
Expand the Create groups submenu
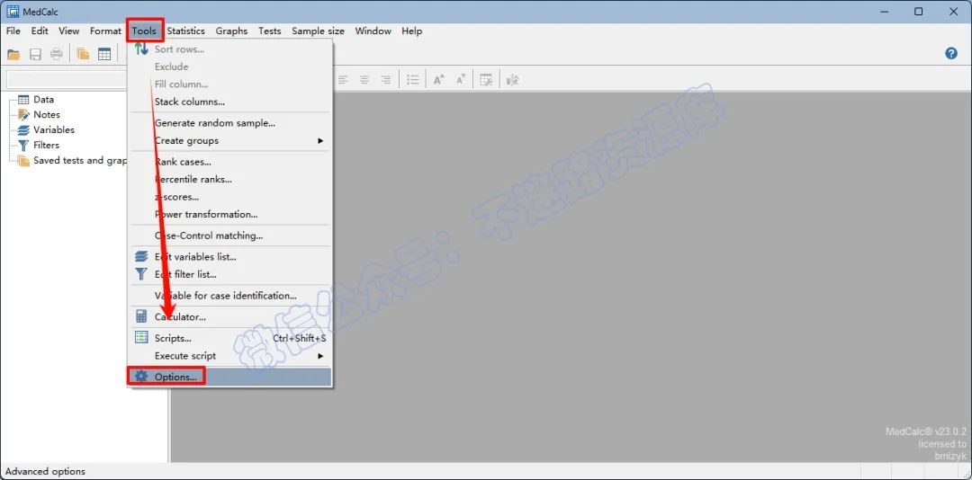coord(229,140)
